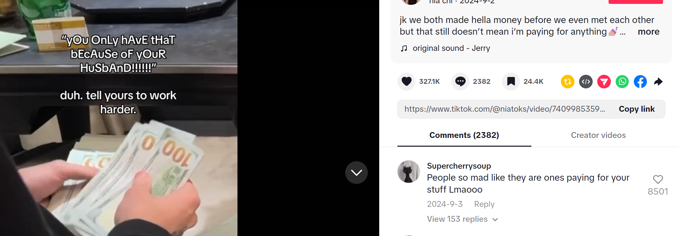The height and width of the screenshot is (236, 678).
Task: Open the embed code icon
Action: click(586, 82)
